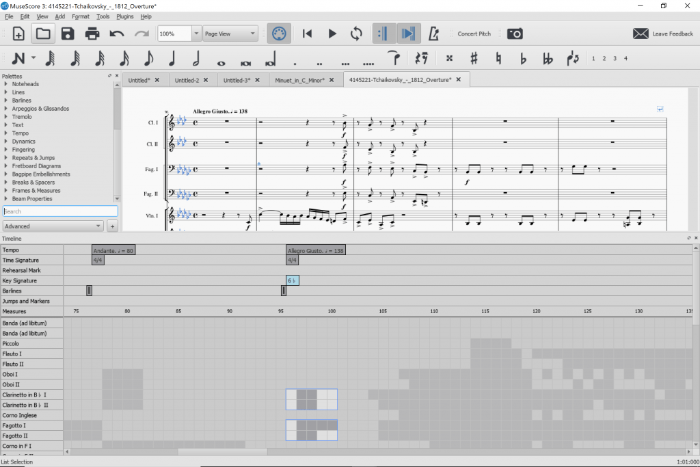The height and width of the screenshot is (467, 700).
Task: Toggle the metronome icon
Action: click(433, 34)
